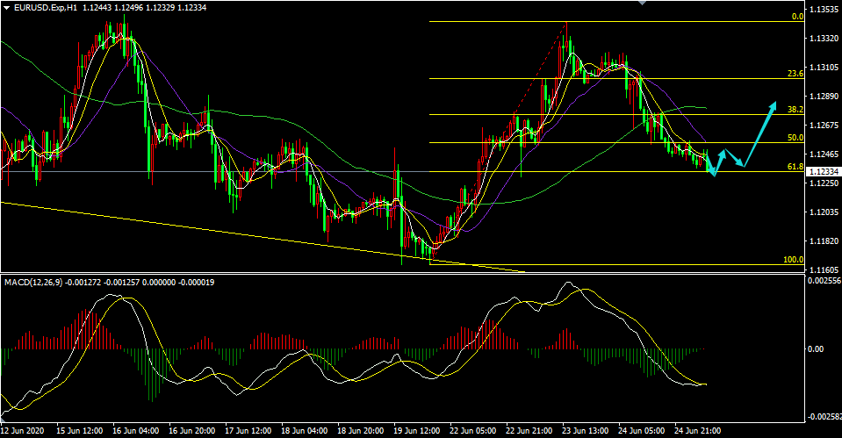This screenshot has width=842, height=438.
Task: Click the 1.12465 price axis value
Action: (822, 154)
